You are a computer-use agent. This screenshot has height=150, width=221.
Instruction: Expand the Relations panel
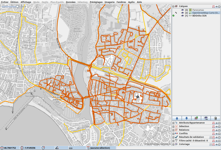pos(173,130)
